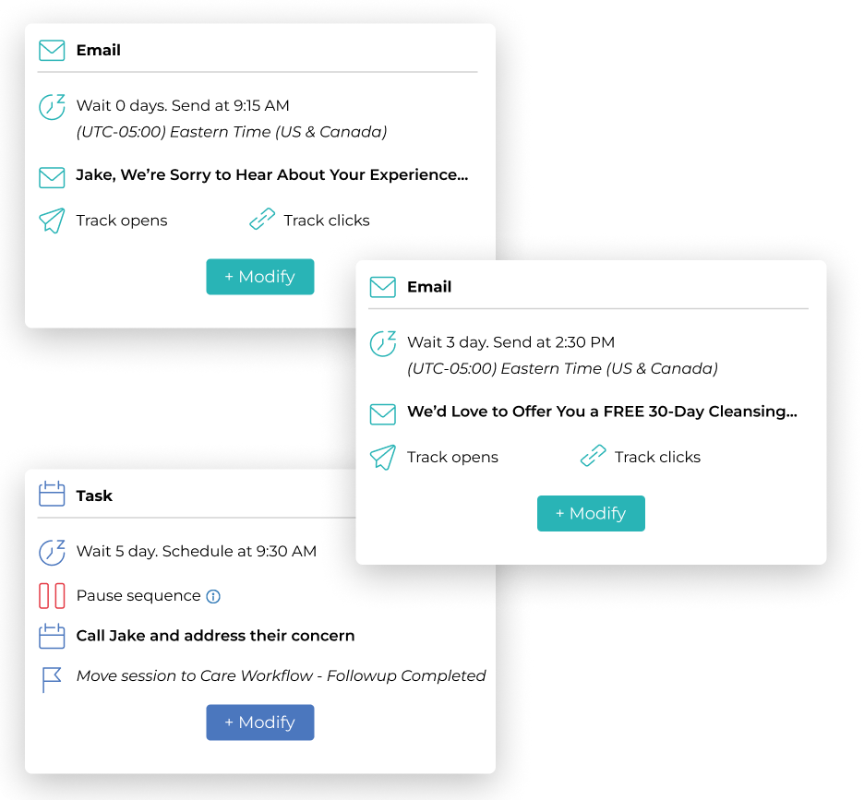This screenshot has height=800, width=864.
Task: Click the envelope icon beside Jake's apology subject line
Action: [52, 176]
